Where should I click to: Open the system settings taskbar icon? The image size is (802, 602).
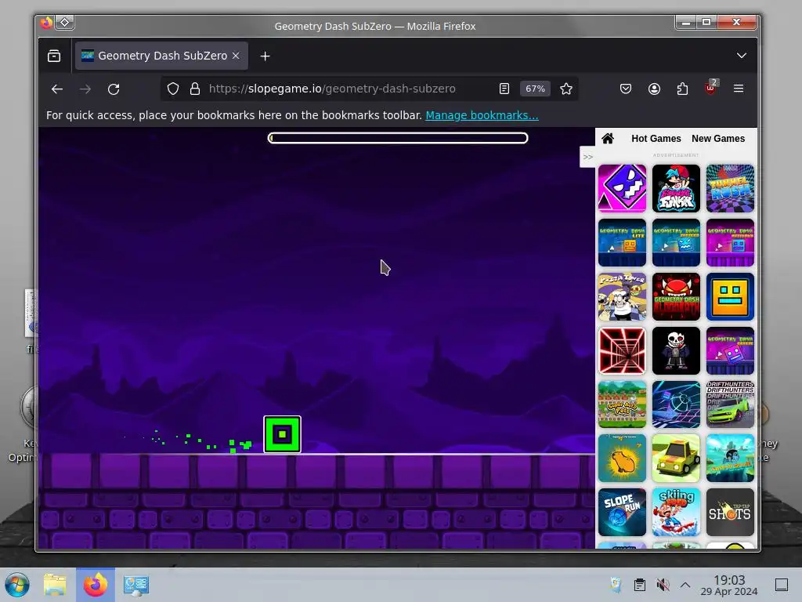coord(136,585)
